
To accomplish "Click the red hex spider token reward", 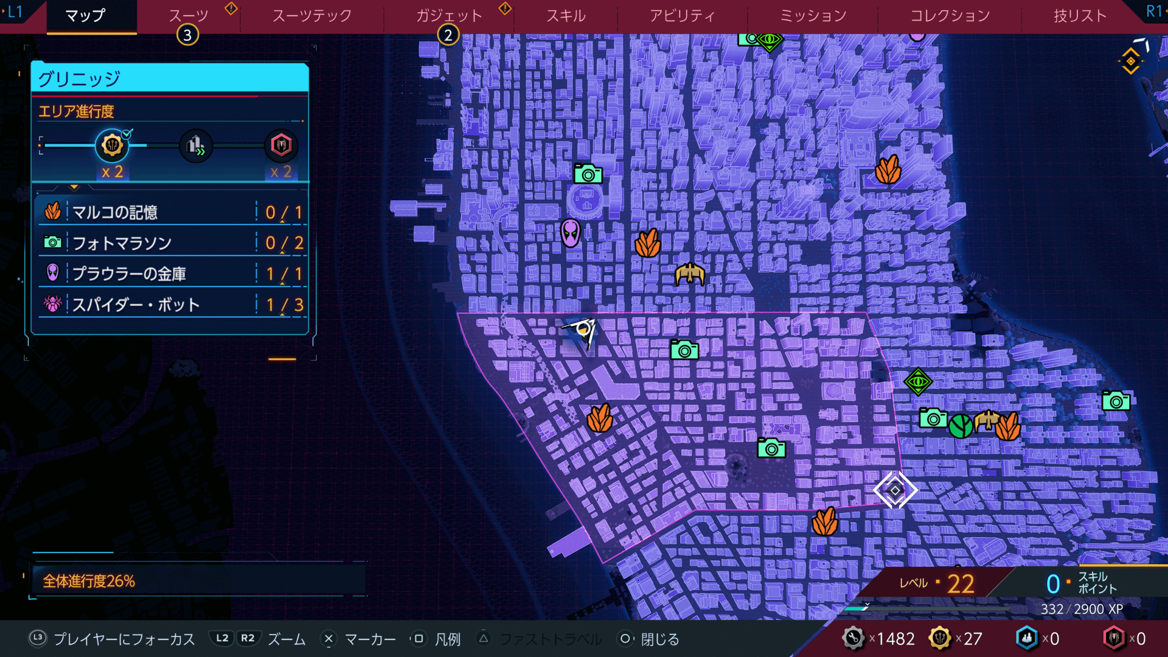I will coord(280,145).
